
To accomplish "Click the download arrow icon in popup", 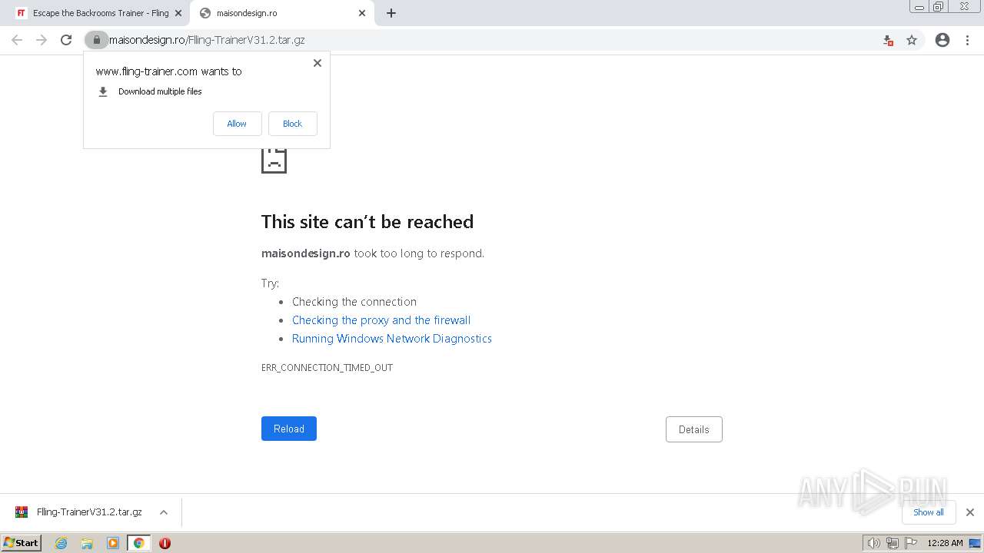I will tap(103, 91).
